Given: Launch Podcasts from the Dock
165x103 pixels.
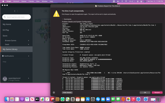Looking at the screenshot, I should click(x=22, y=99).
